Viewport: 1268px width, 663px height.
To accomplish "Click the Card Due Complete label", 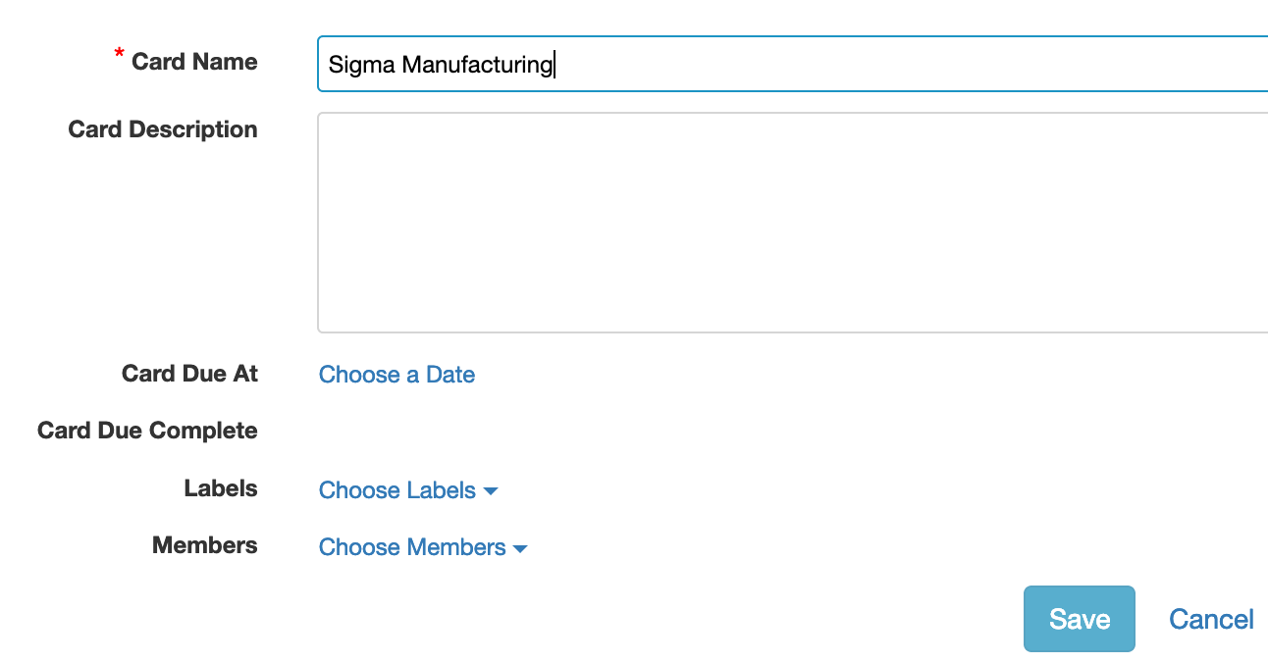I will pyautogui.click(x=147, y=431).
